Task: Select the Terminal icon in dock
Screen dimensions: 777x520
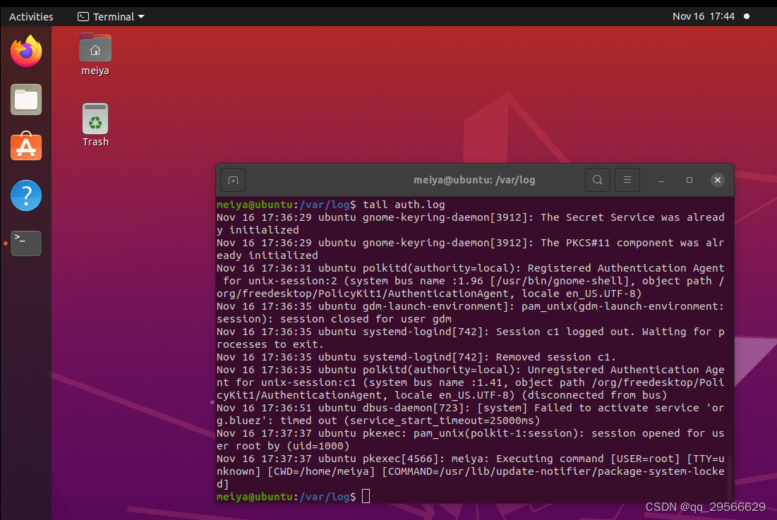Action: [26, 243]
